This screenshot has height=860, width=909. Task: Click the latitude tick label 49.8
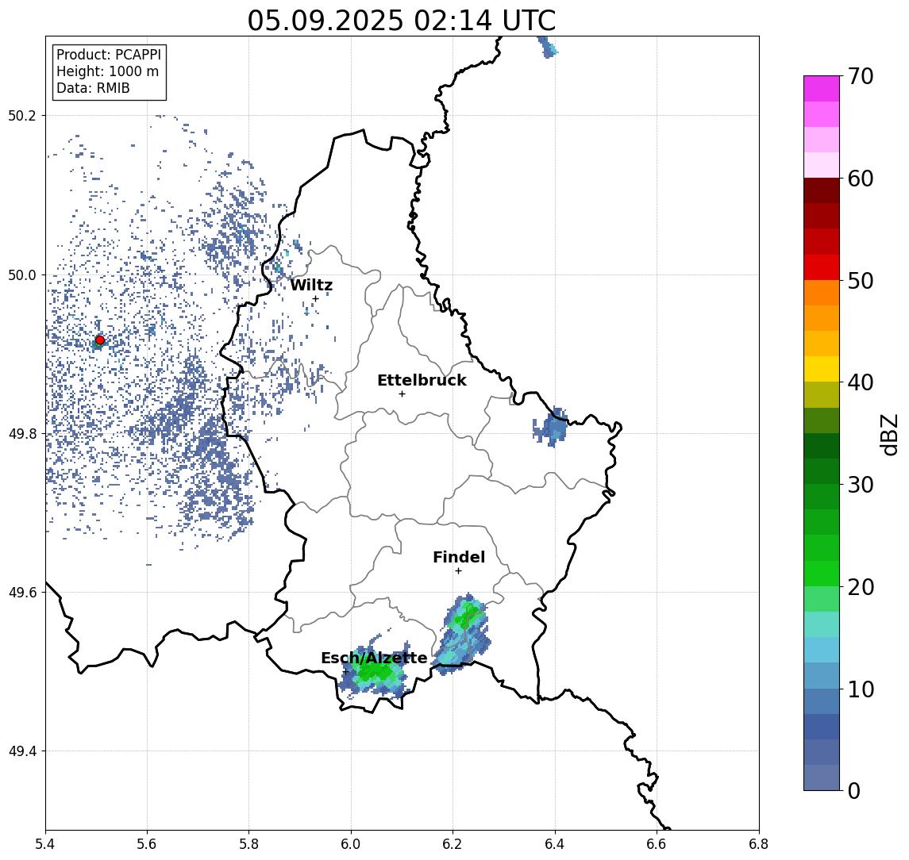tap(22, 433)
